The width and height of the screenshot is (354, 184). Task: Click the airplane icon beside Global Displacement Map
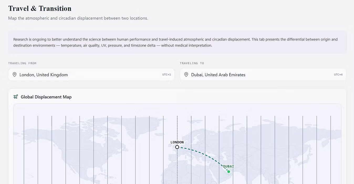(x=16, y=97)
